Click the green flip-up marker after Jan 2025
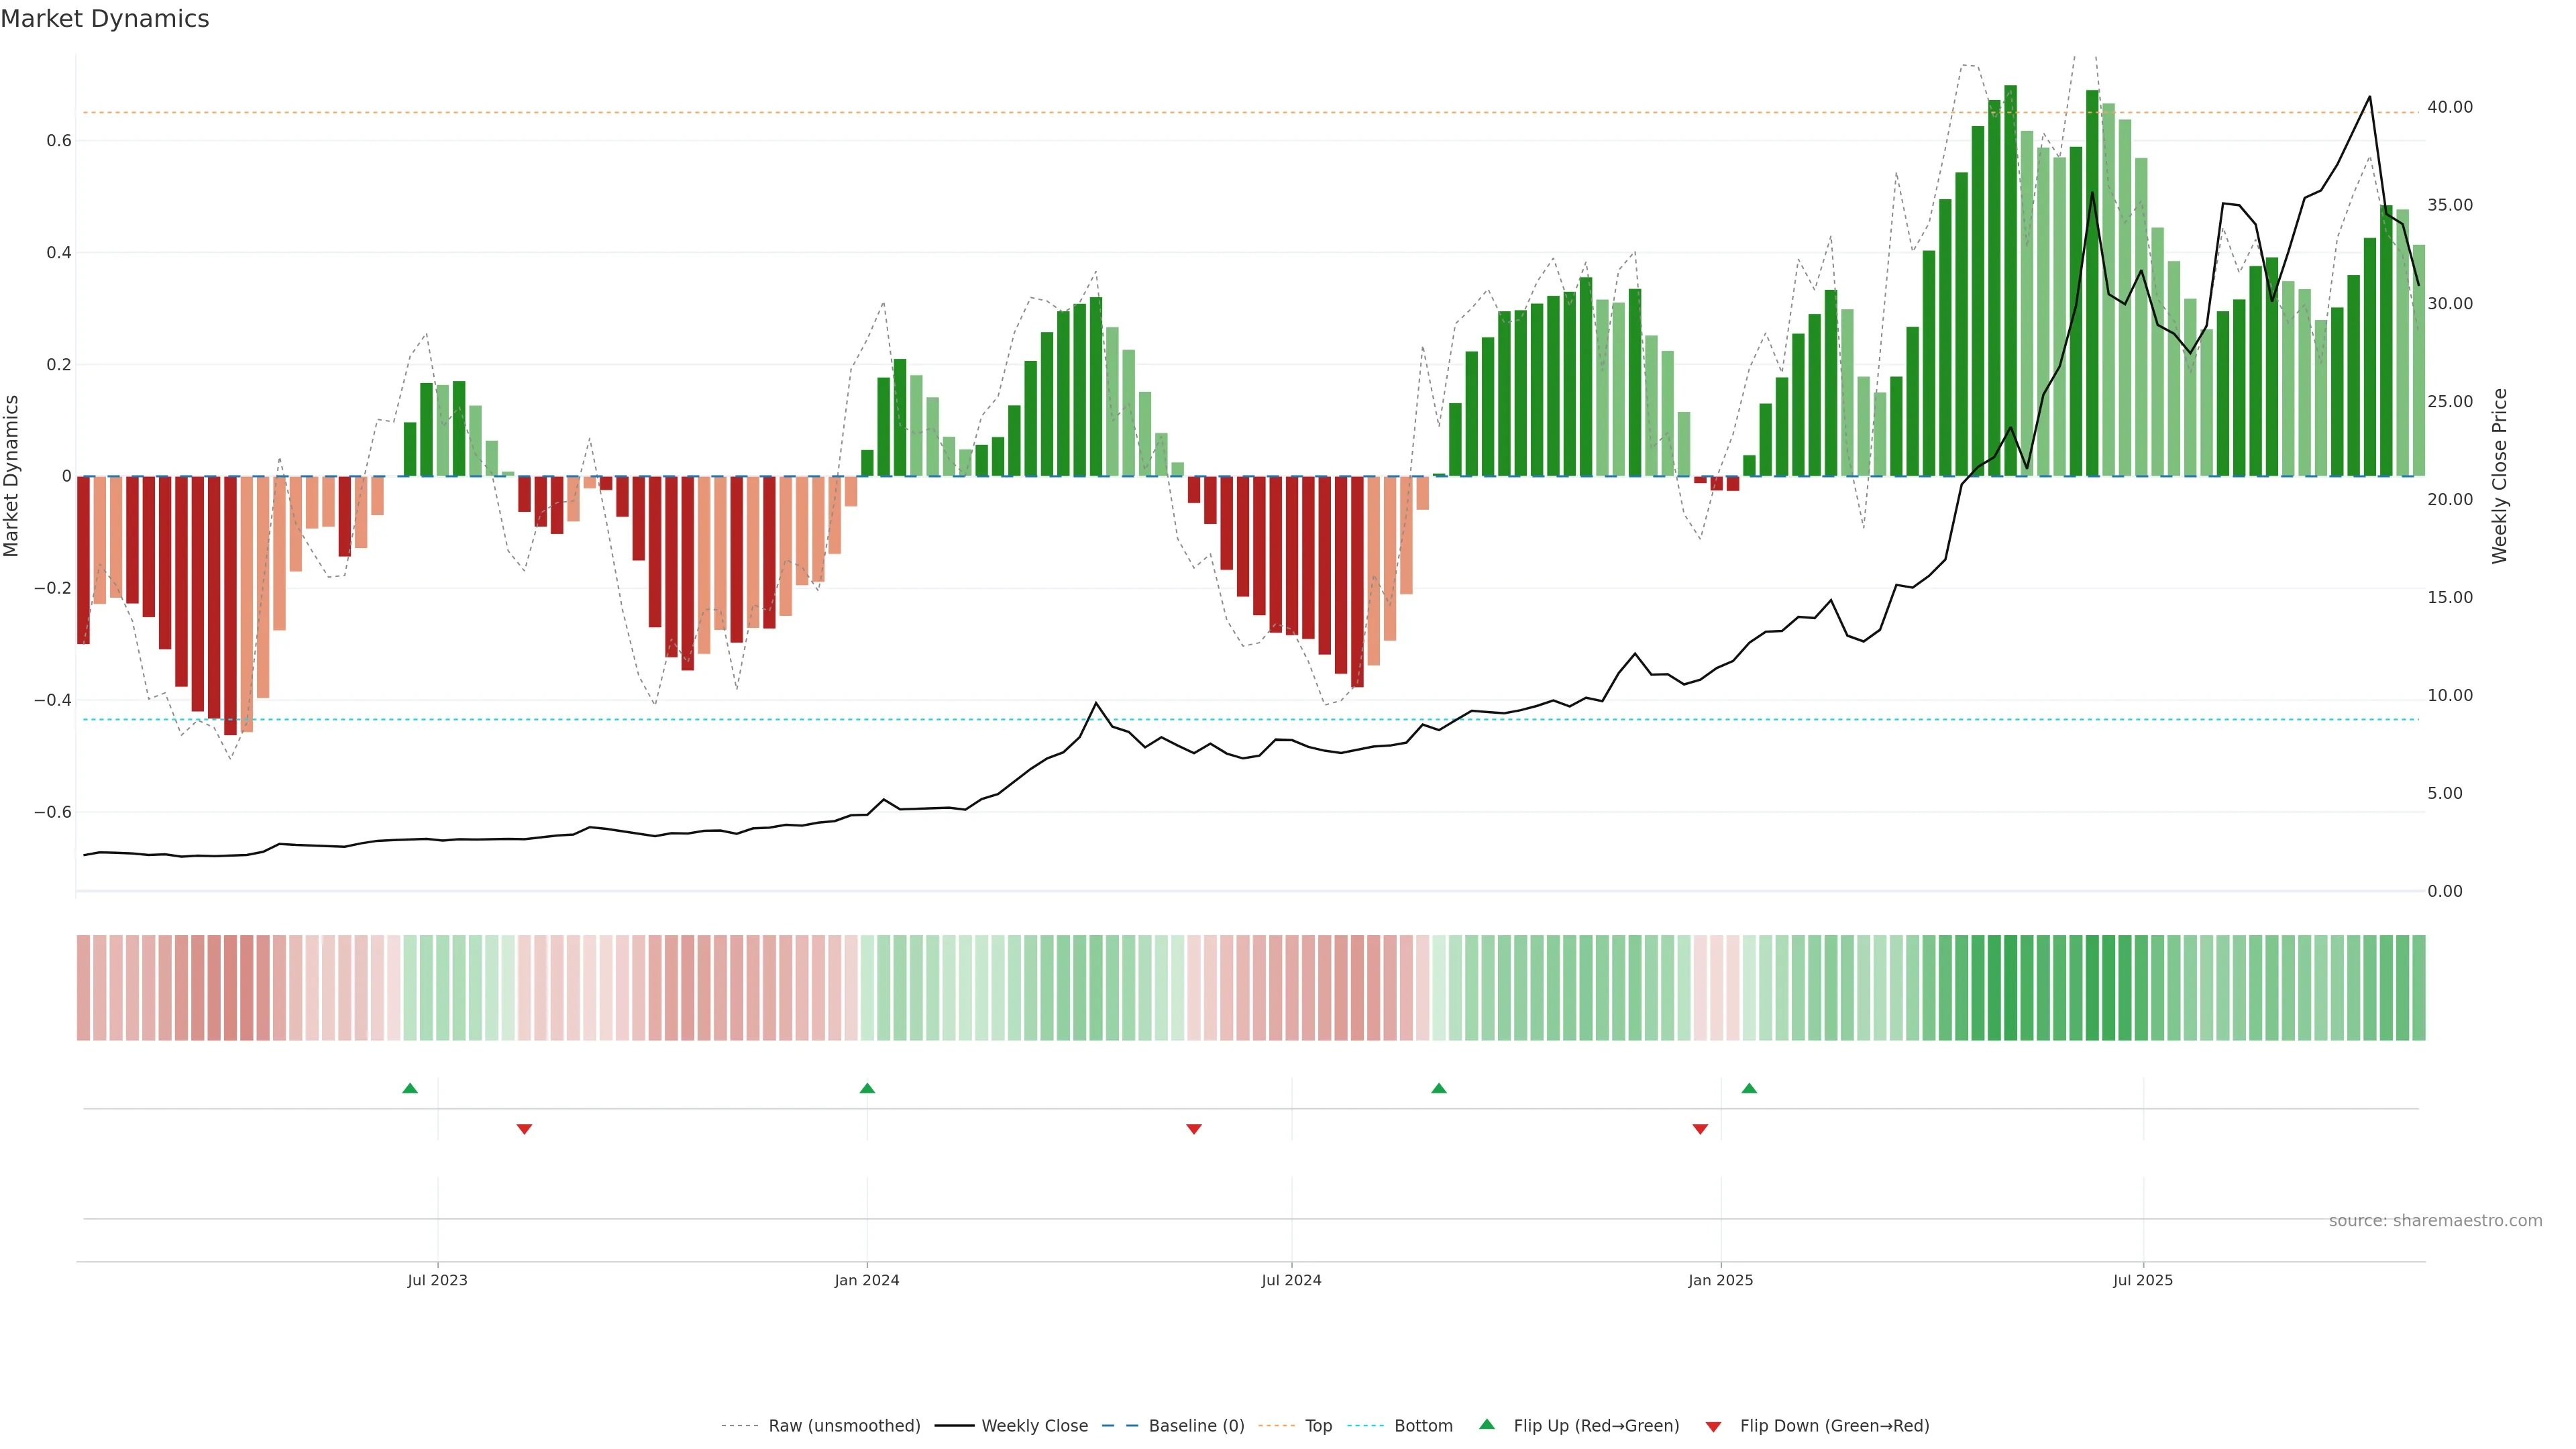This screenshot has height=1449, width=2576. tap(1749, 1088)
